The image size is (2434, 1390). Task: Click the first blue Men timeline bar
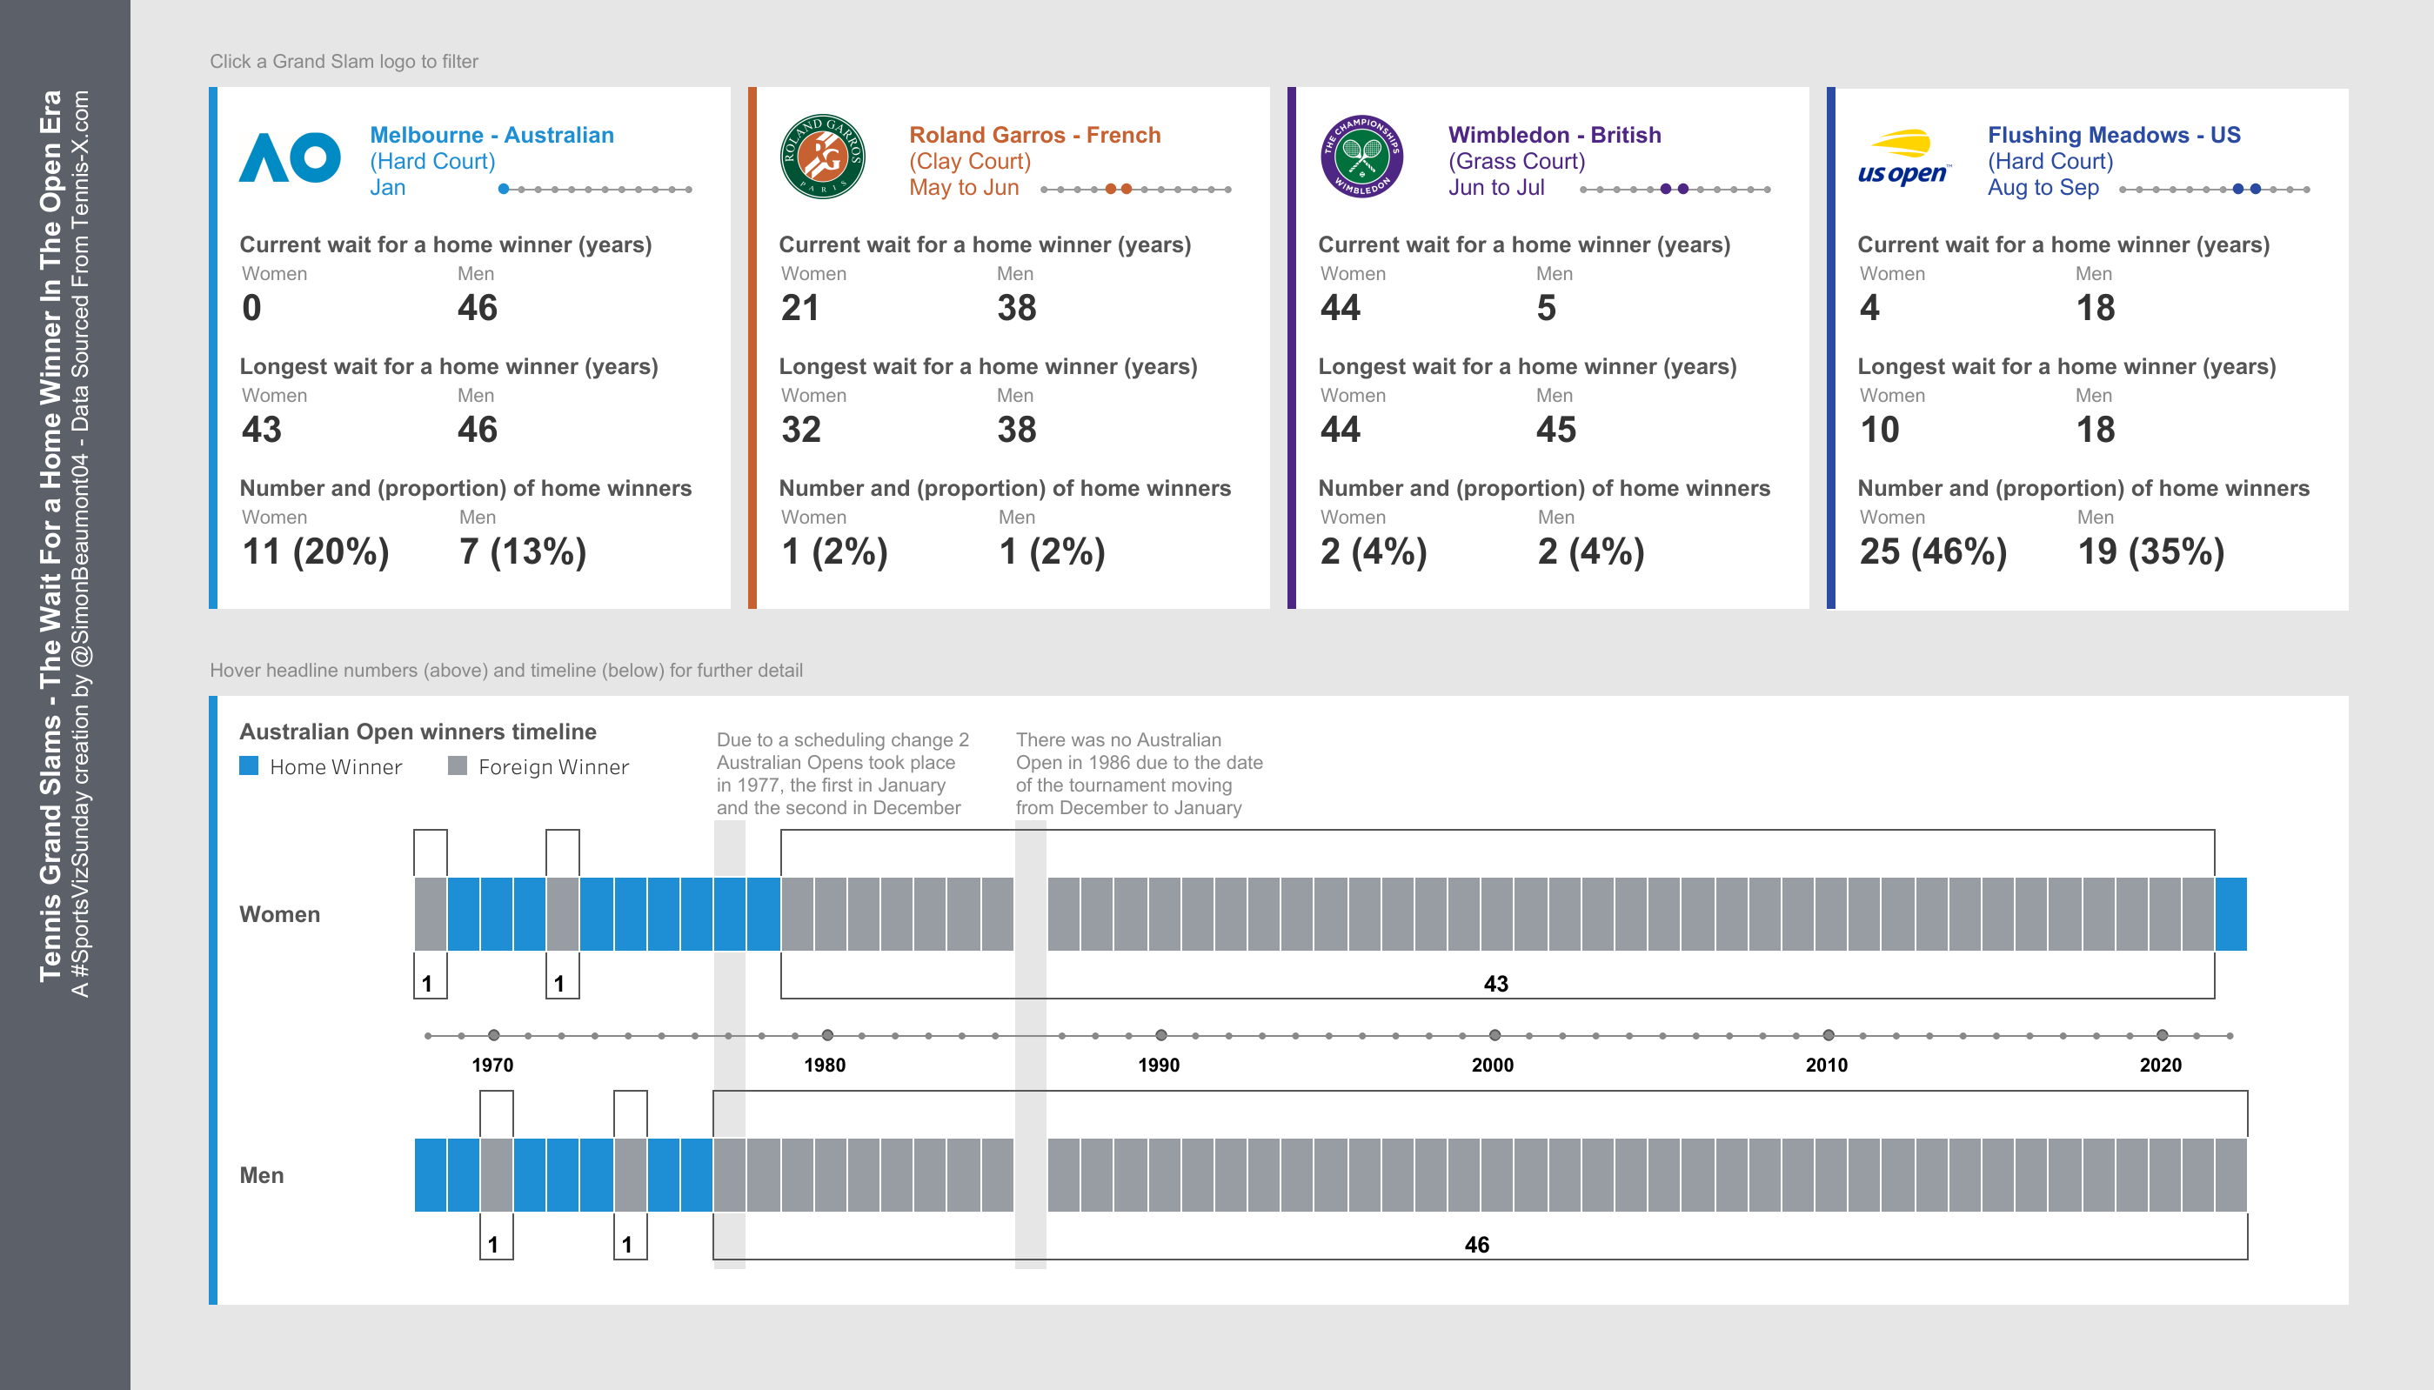(431, 1174)
